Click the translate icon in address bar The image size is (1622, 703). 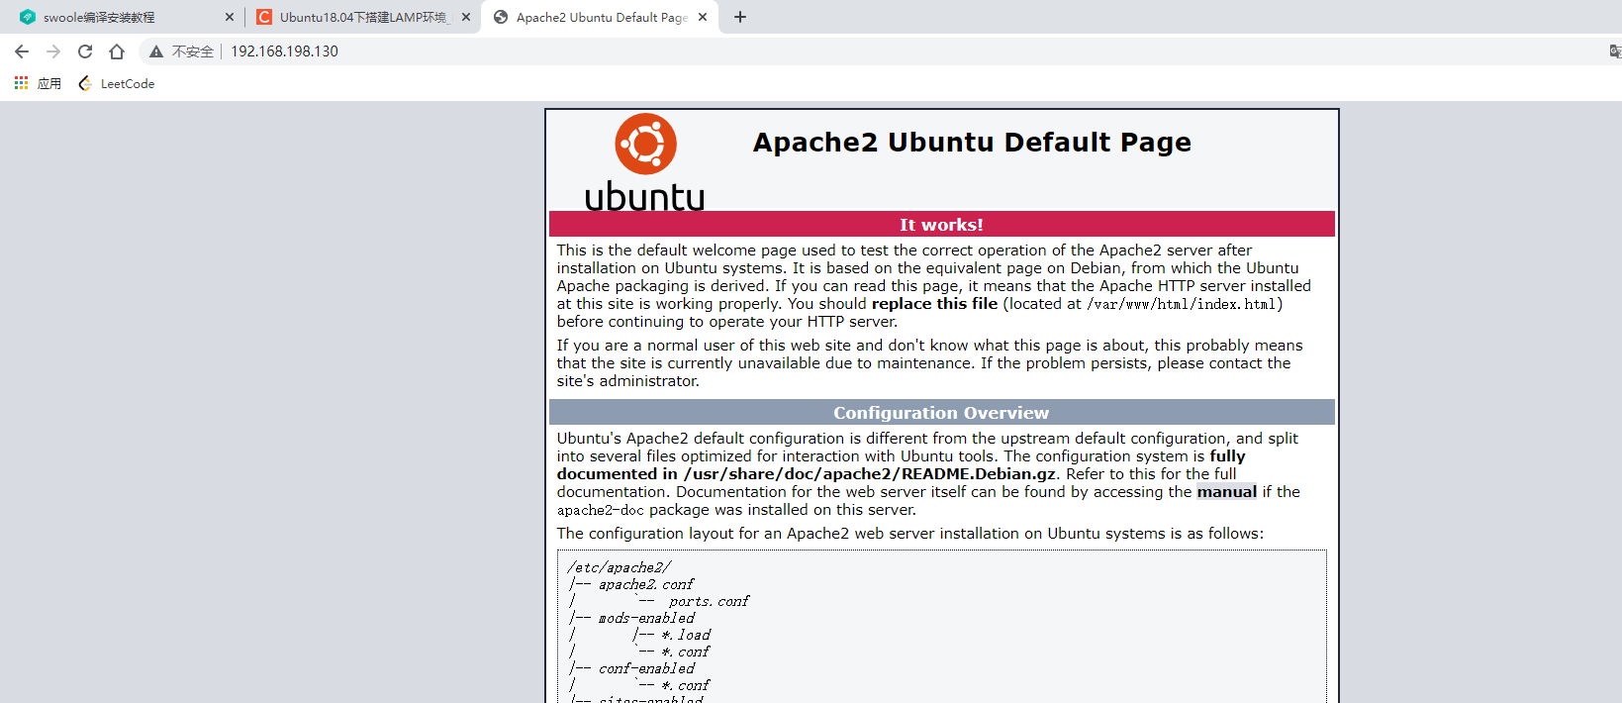[x=1615, y=51]
